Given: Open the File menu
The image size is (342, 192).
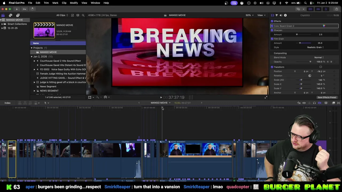Looking at the screenshot, I should pyautogui.click(x=30, y=3).
